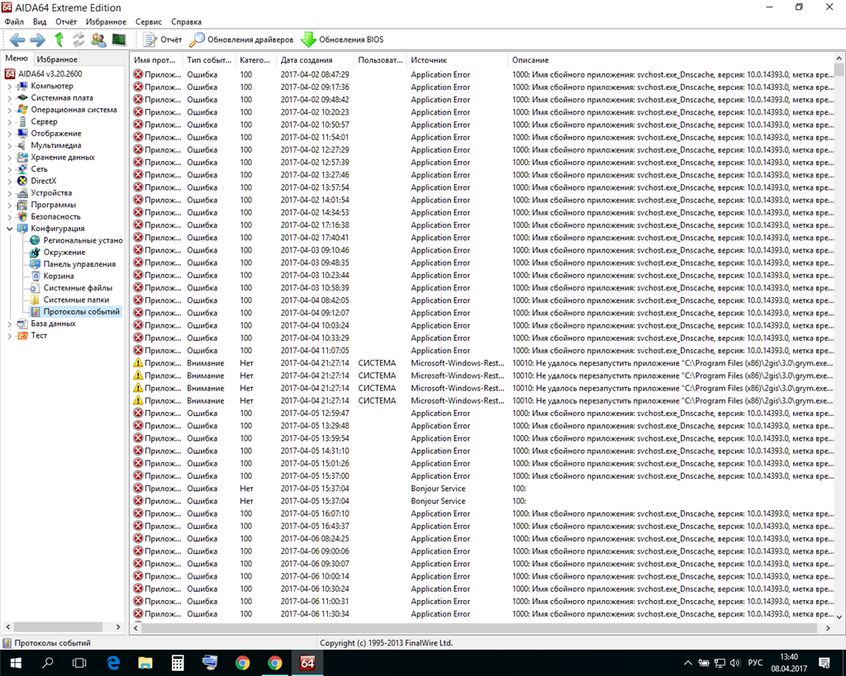Open the Отчёт menu
846x676 pixels.
point(66,21)
